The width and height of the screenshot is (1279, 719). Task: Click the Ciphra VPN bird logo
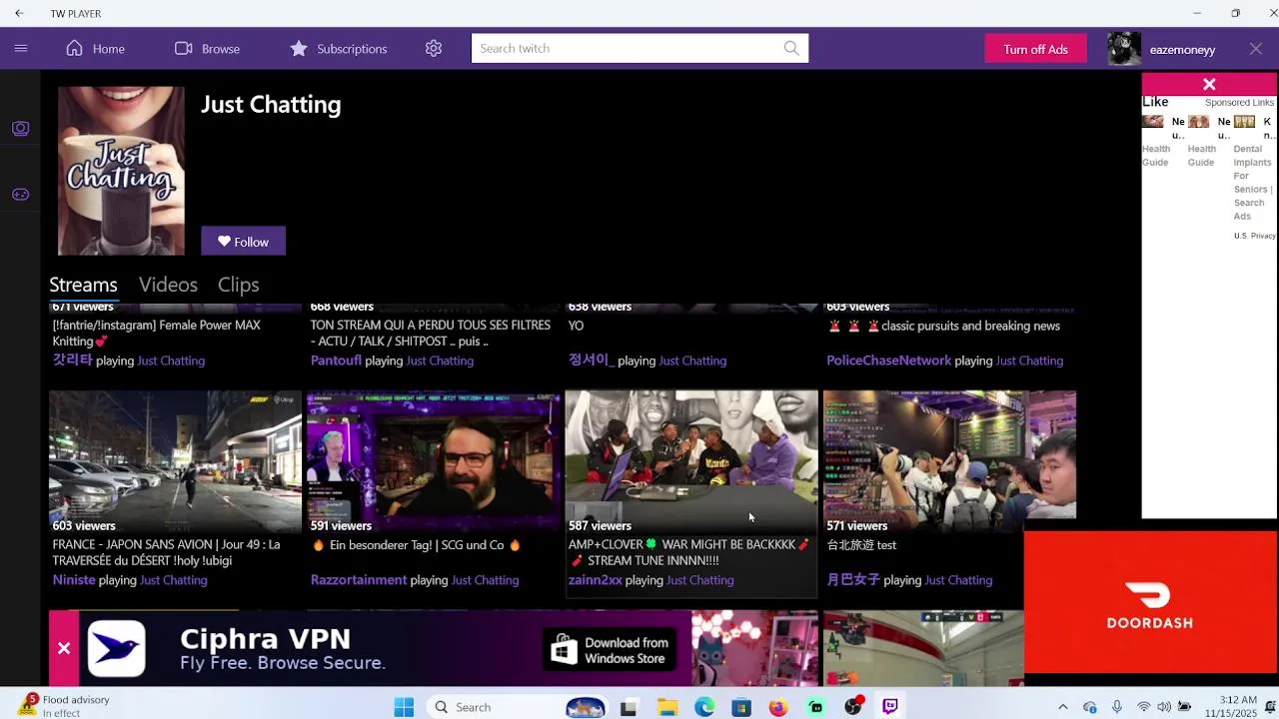click(116, 649)
